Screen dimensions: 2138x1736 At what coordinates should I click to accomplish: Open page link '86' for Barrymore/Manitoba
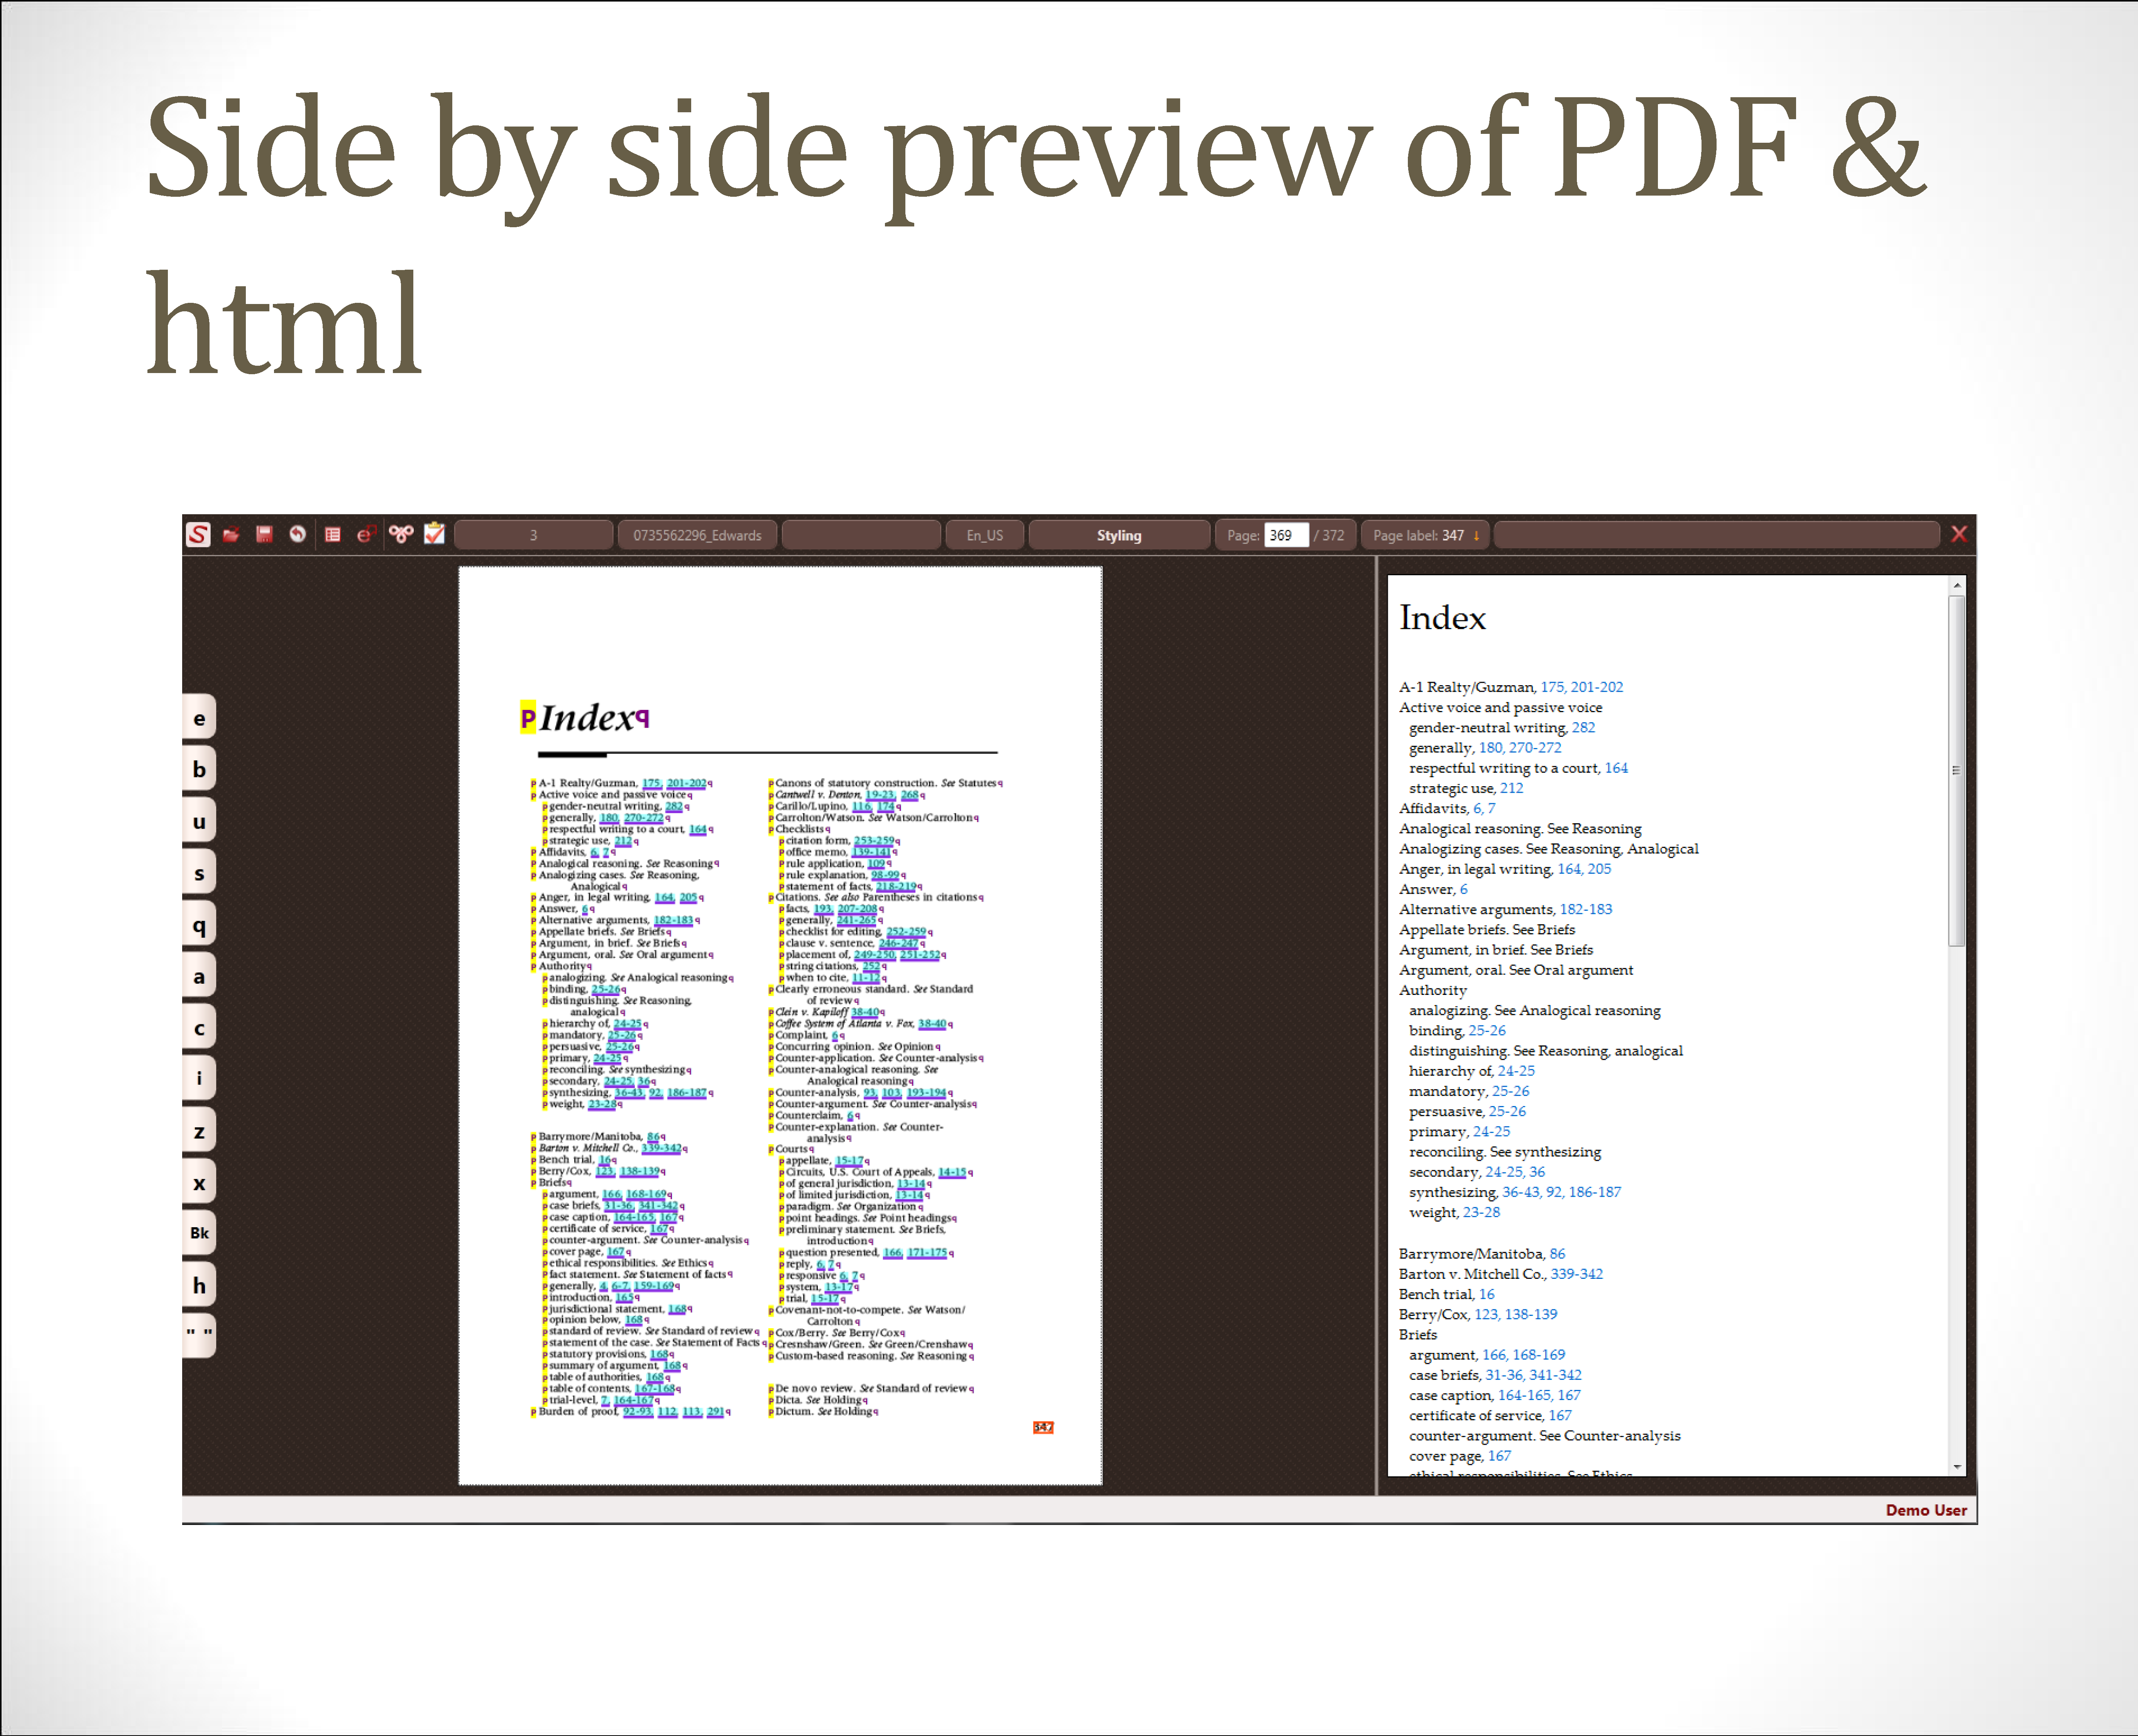pos(1558,1254)
